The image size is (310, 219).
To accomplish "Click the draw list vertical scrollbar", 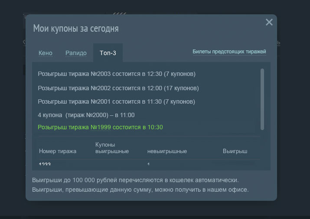I will pos(262,99).
